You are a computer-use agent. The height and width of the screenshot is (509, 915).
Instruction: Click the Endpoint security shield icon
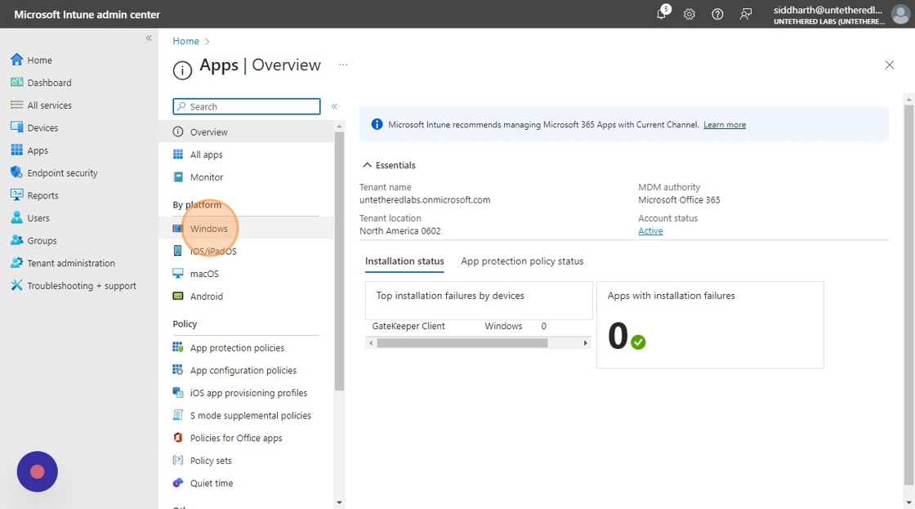point(16,173)
